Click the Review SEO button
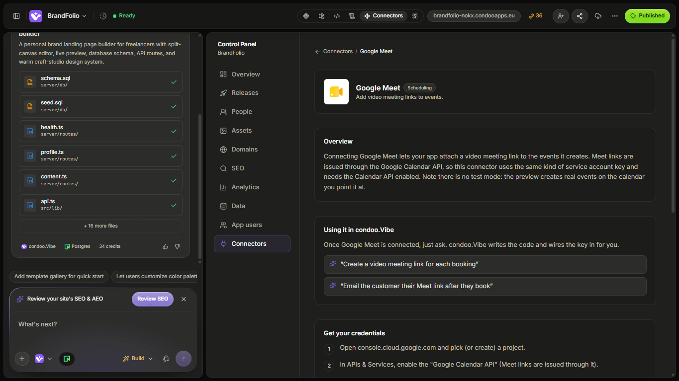The height and width of the screenshot is (381, 679). tap(153, 299)
